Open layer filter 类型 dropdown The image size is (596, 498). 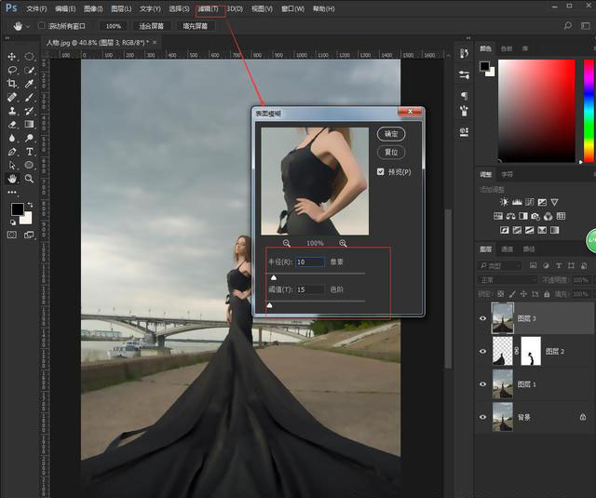(499, 265)
